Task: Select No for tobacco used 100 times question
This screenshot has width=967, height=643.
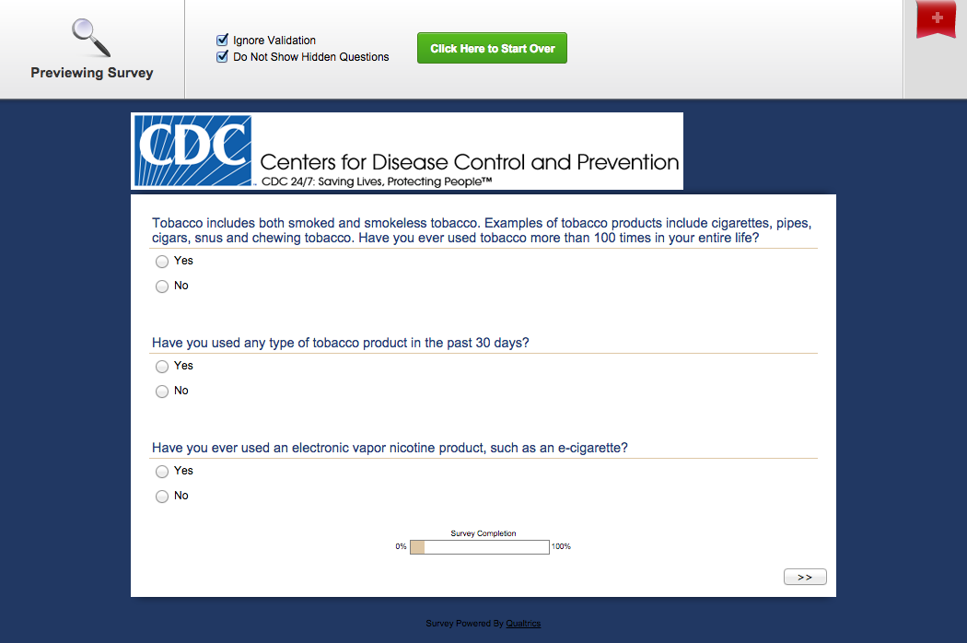Action: [162, 286]
